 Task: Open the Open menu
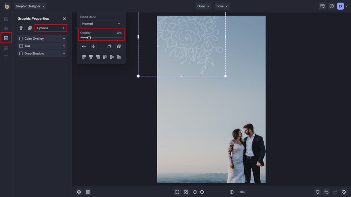pyautogui.click(x=203, y=6)
